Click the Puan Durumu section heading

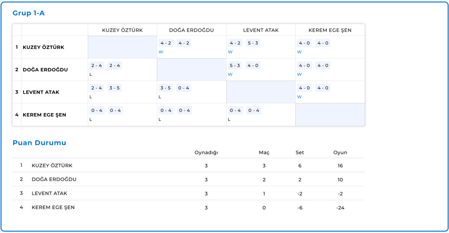[39, 143]
